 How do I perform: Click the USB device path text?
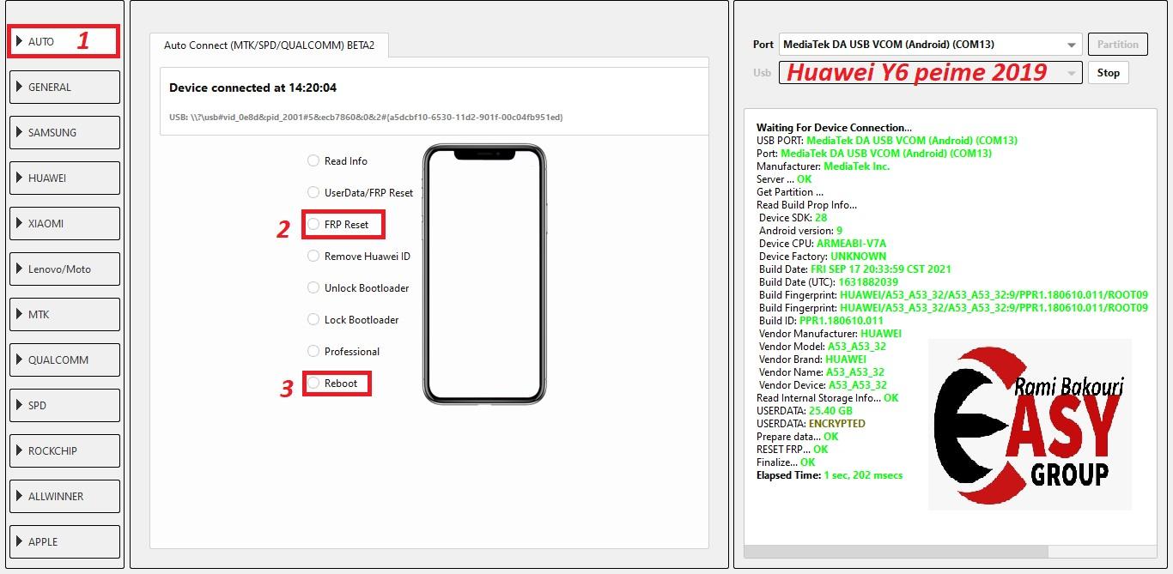click(x=366, y=117)
